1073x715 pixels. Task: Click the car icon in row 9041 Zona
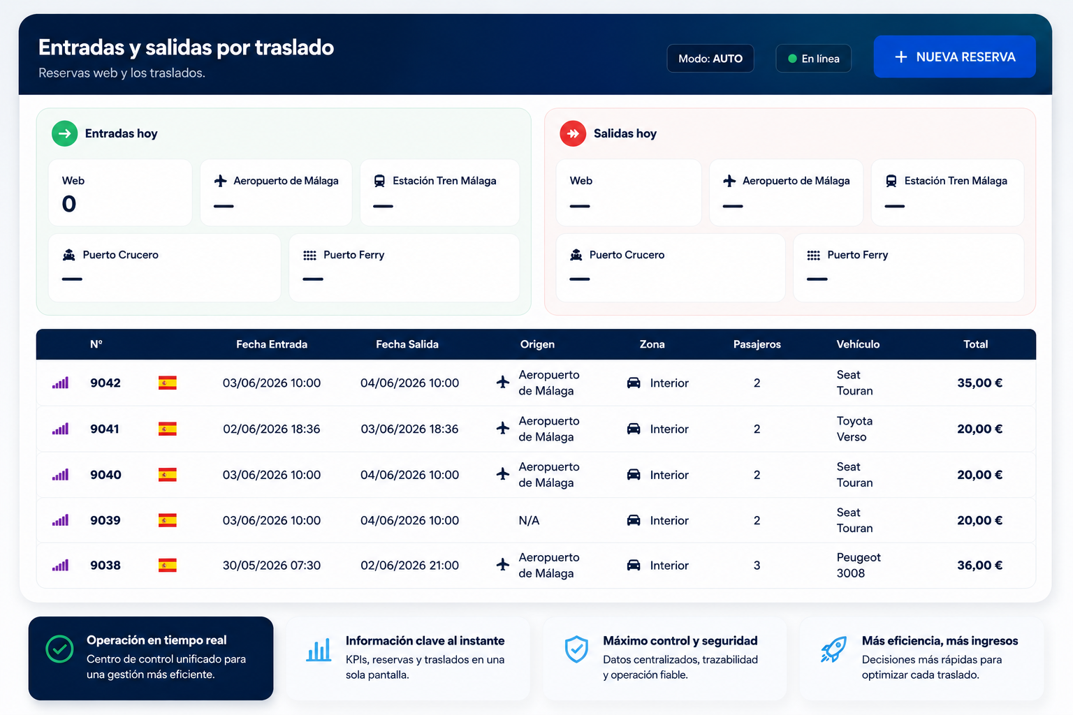(634, 429)
